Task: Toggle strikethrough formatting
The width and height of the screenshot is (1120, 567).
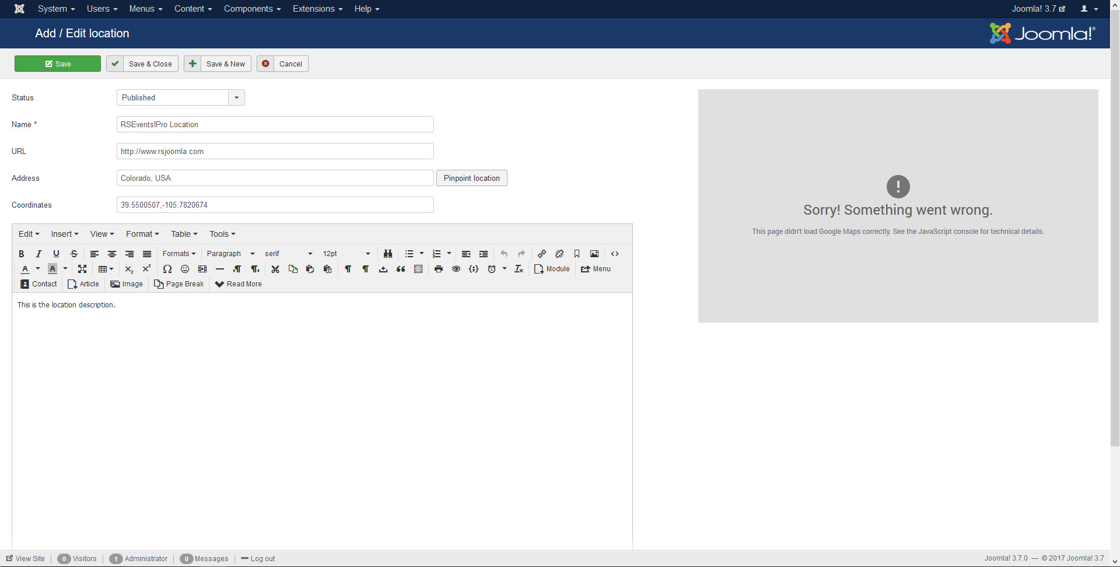Action: [x=74, y=254]
